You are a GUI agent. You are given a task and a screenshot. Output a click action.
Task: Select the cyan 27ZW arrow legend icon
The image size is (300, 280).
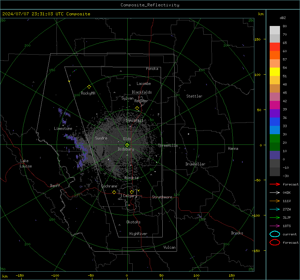click(275, 209)
